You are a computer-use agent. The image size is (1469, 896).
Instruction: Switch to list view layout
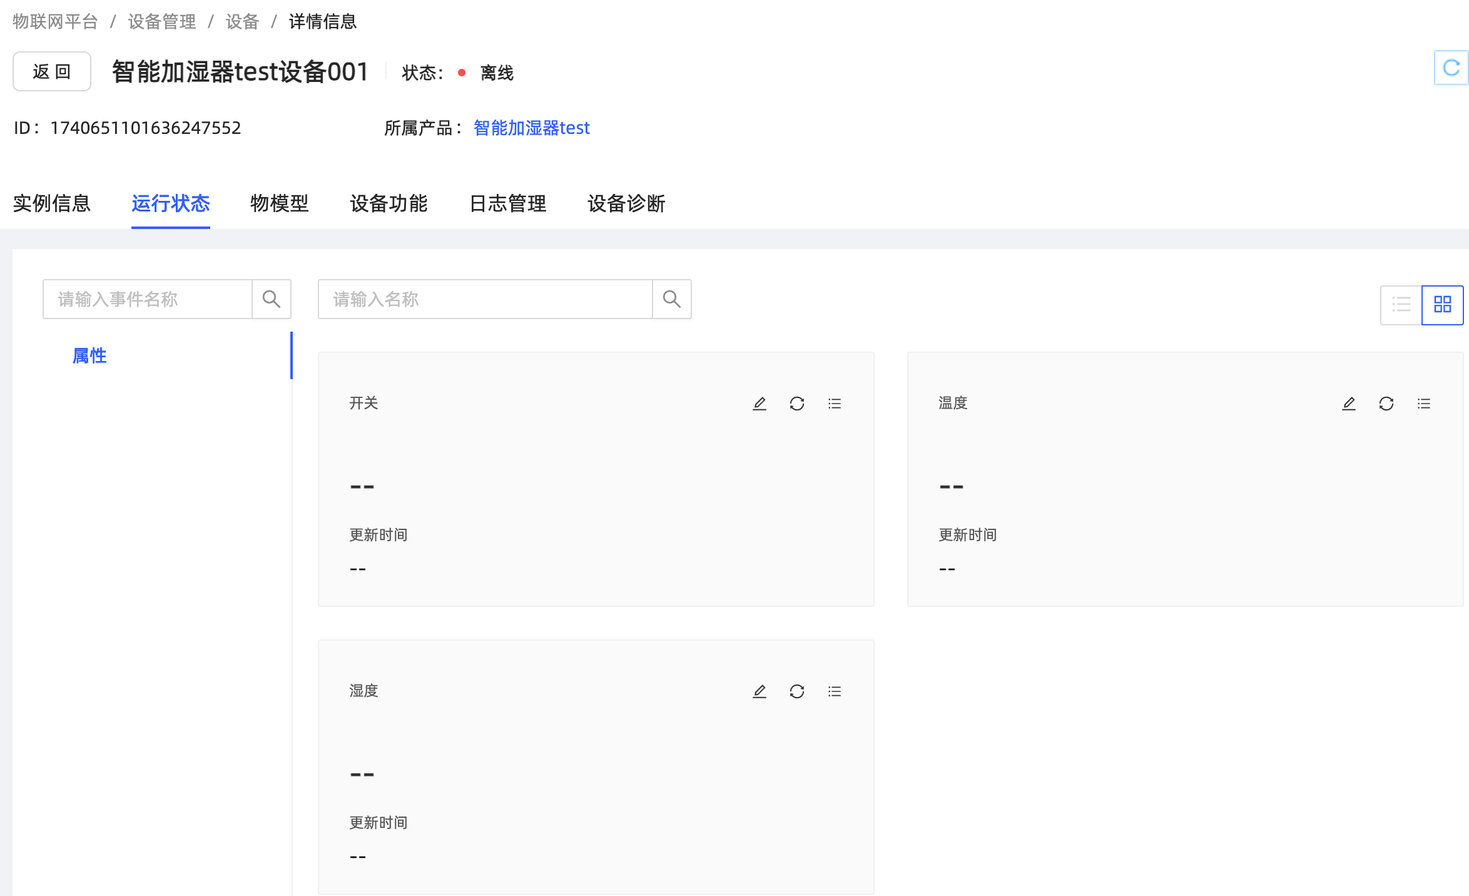click(x=1401, y=305)
